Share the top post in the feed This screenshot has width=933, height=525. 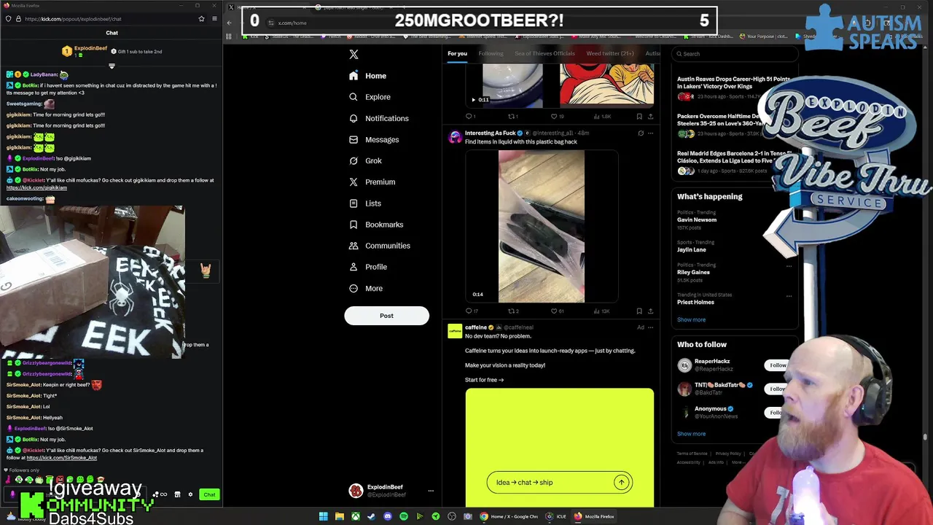click(x=650, y=117)
